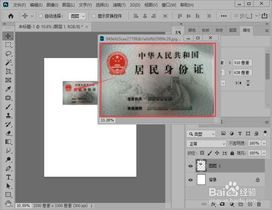The width and height of the screenshot is (272, 210).
Task: Select the Horizontal Type tool
Action: click(8, 177)
